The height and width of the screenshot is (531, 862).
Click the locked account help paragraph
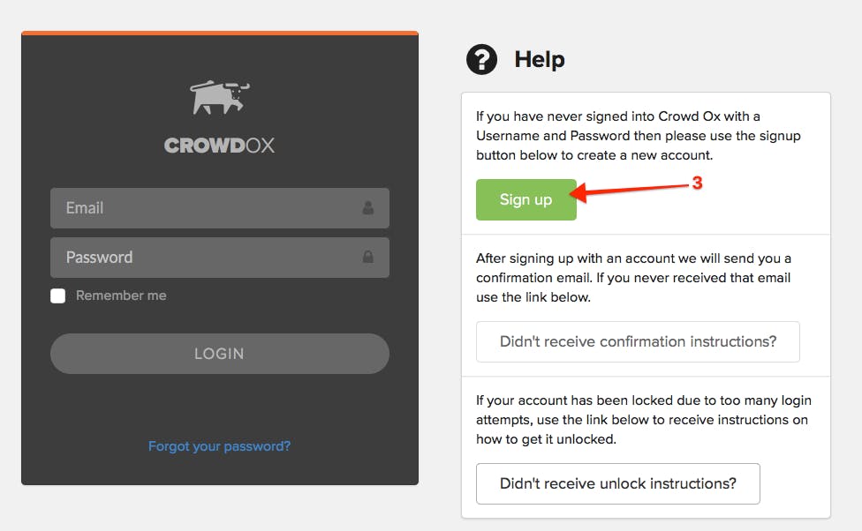[x=644, y=420]
